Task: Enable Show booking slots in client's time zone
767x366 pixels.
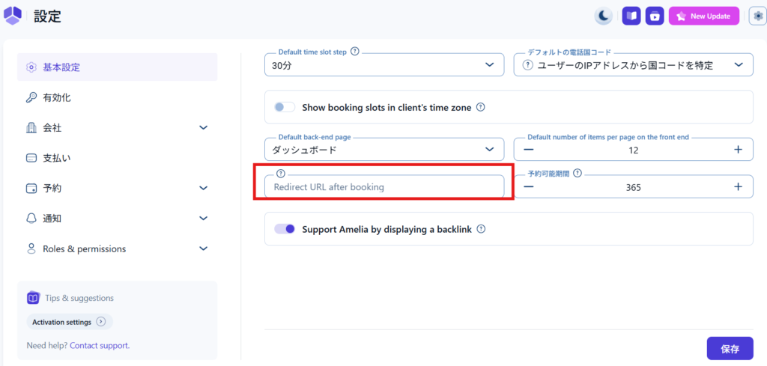Action: 285,107
